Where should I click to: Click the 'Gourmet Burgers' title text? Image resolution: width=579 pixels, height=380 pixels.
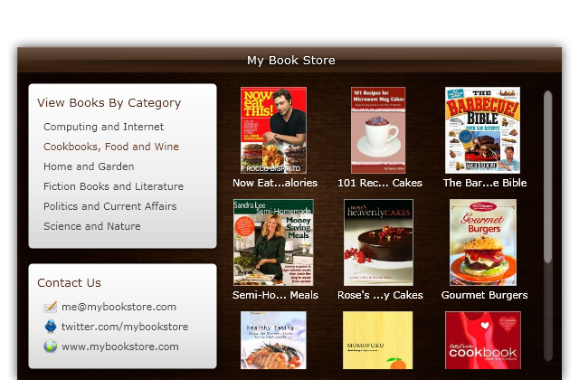(485, 295)
